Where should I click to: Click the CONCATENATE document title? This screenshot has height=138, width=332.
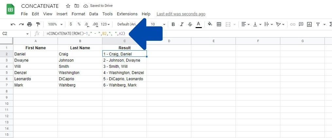40,6
